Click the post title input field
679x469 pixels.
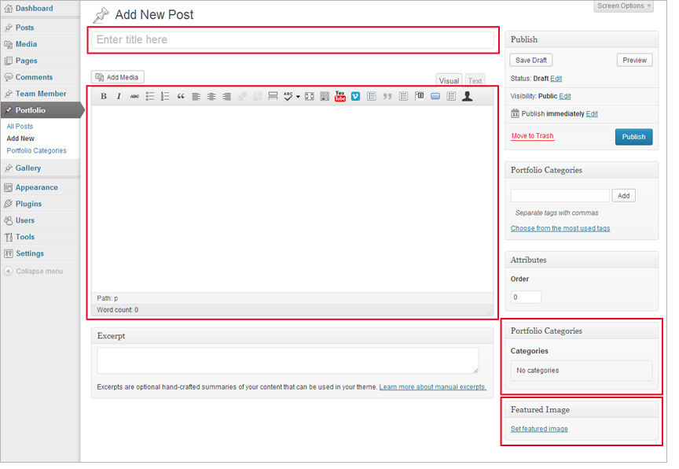[292, 39]
